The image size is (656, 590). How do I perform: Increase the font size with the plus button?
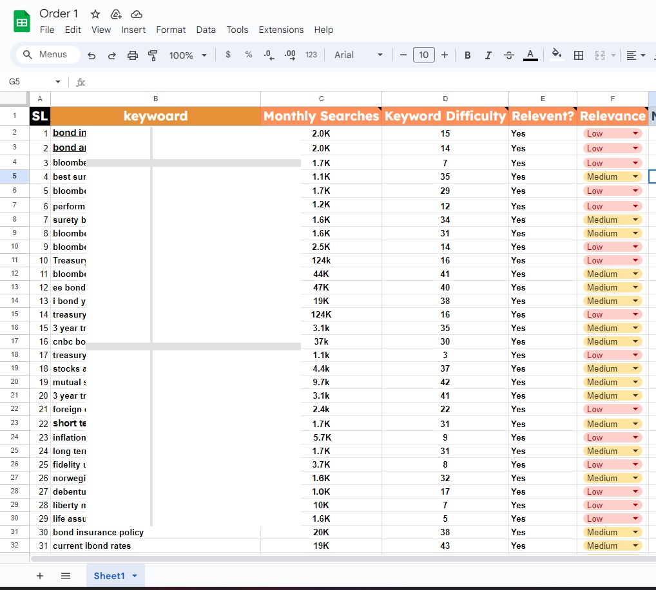point(445,55)
